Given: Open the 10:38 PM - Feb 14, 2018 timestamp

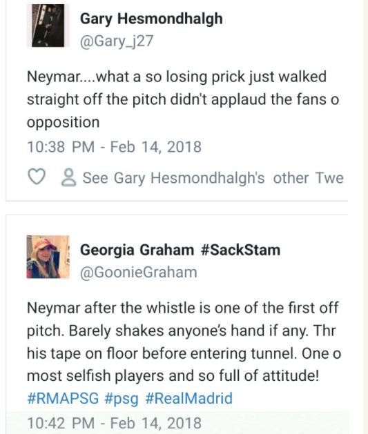Looking at the screenshot, I should (x=114, y=147).
